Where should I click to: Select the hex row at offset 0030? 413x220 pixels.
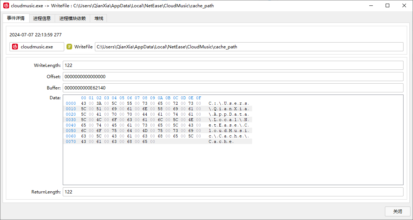pos(158,120)
